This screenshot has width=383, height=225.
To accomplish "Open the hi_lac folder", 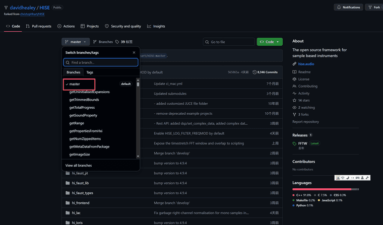I will 76,213.
